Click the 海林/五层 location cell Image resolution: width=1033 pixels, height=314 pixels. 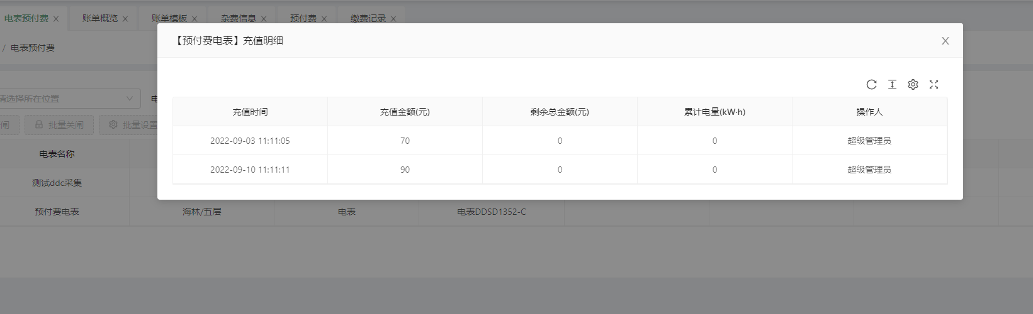pyautogui.click(x=202, y=212)
